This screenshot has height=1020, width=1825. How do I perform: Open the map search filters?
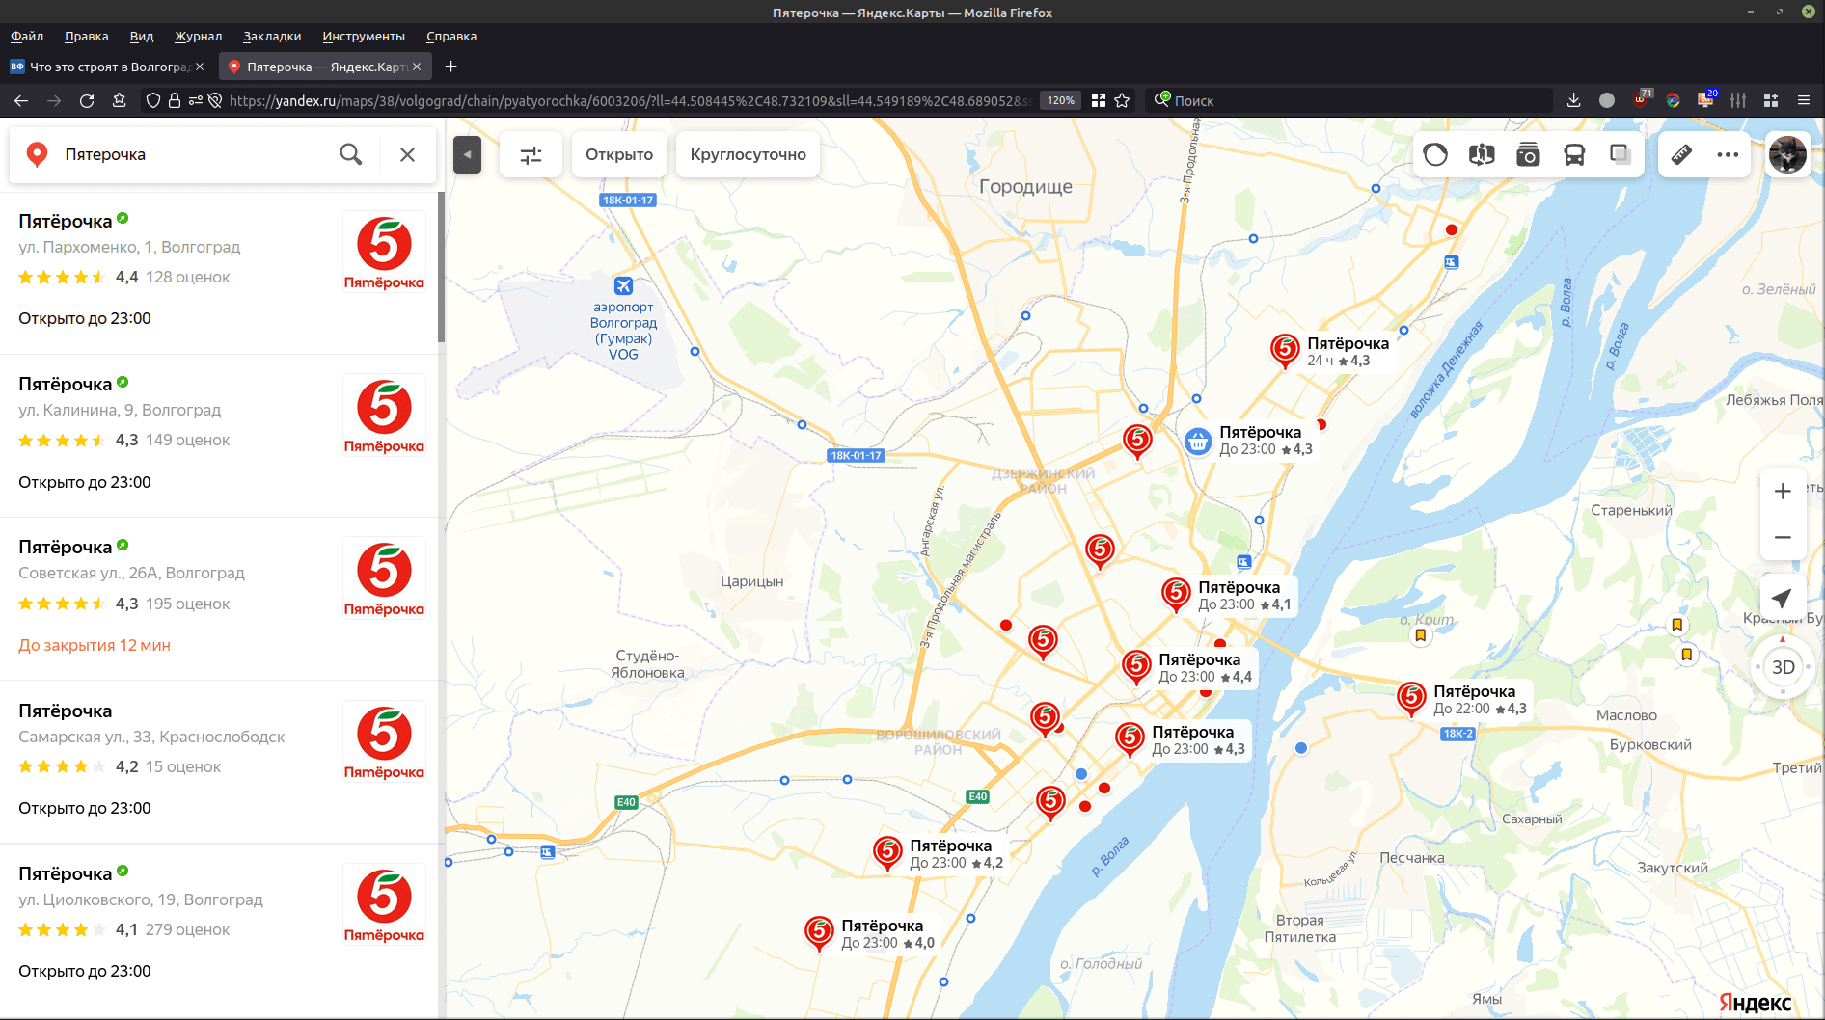coord(531,154)
